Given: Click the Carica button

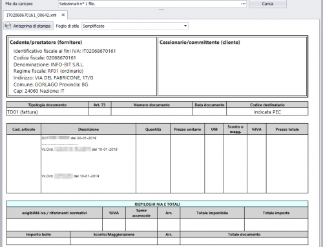Looking at the screenshot, I should point(267,4).
